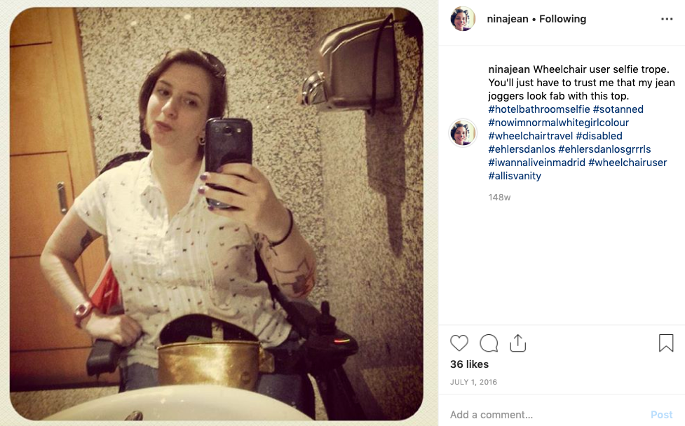
Task: Click the selfie photo
Action: click(217, 214)
